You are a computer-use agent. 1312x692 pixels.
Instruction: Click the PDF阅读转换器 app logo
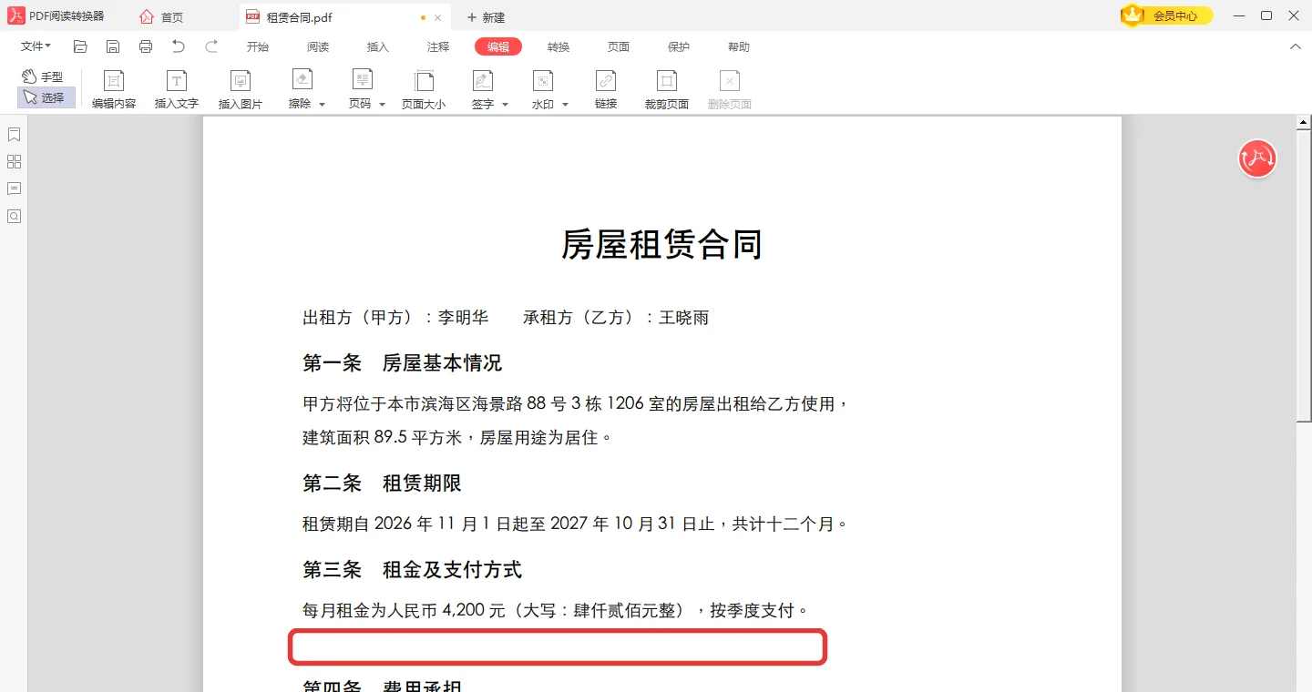pos(17,15)
